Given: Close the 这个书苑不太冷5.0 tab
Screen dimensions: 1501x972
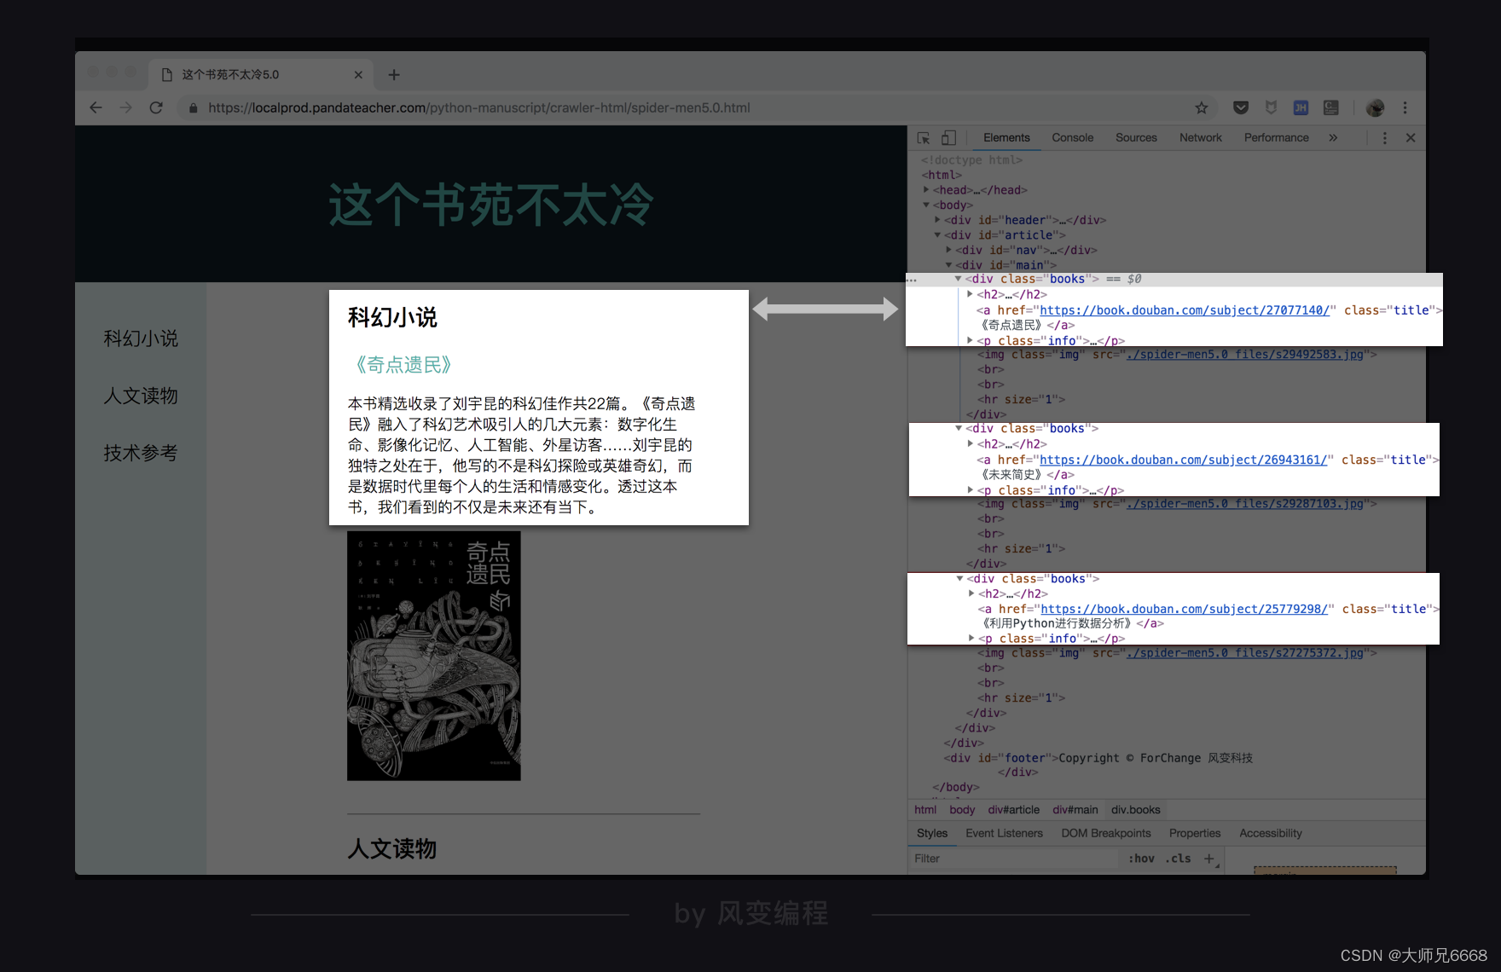Looking at the screenshot, I should 358,74.
